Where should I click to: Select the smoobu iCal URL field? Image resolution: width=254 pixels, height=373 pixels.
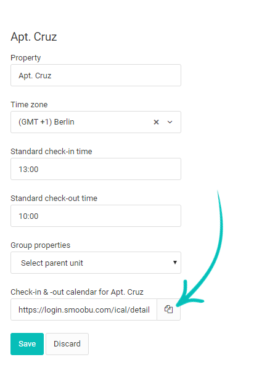point(84,309)
